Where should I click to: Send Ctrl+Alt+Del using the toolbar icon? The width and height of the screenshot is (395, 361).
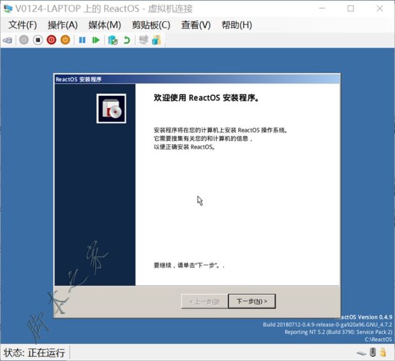(8, 40)
